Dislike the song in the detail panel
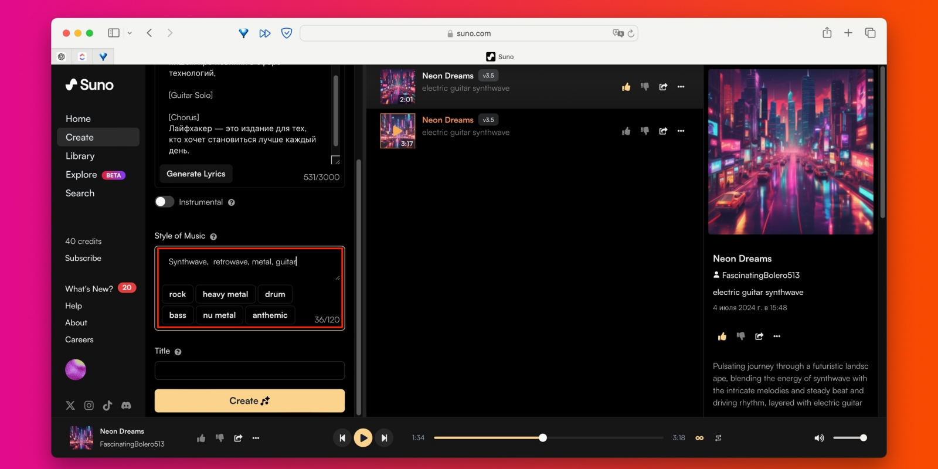 coord(740,337)
